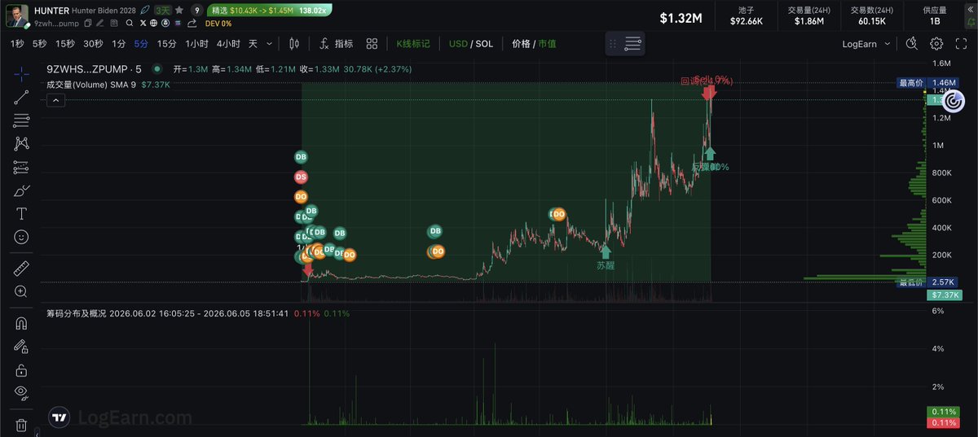Click the 3天 token age badge

coord(163,11)
